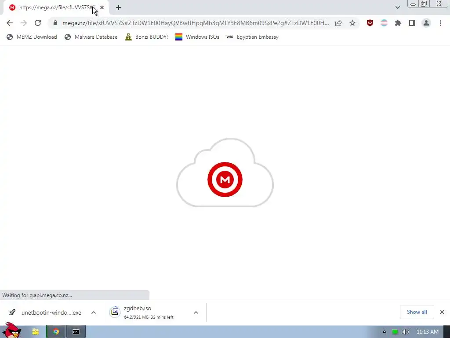Switch to Chrome in the taskbar
The image size is (450, 338).
coord(56,332)
